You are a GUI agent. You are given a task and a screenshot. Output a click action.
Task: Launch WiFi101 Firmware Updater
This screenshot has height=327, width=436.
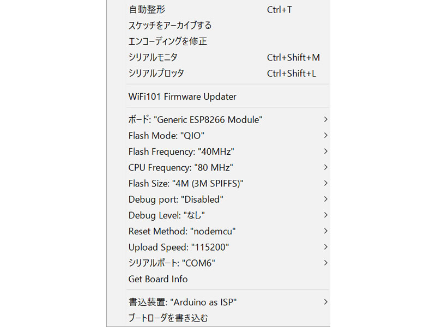point(183,97)
